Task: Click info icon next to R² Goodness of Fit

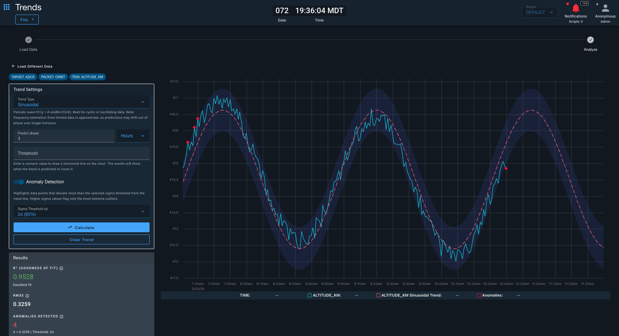Action: 61,268
